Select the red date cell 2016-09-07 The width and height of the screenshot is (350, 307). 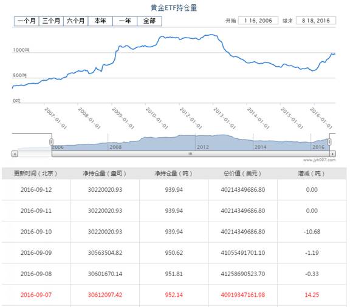36,295
